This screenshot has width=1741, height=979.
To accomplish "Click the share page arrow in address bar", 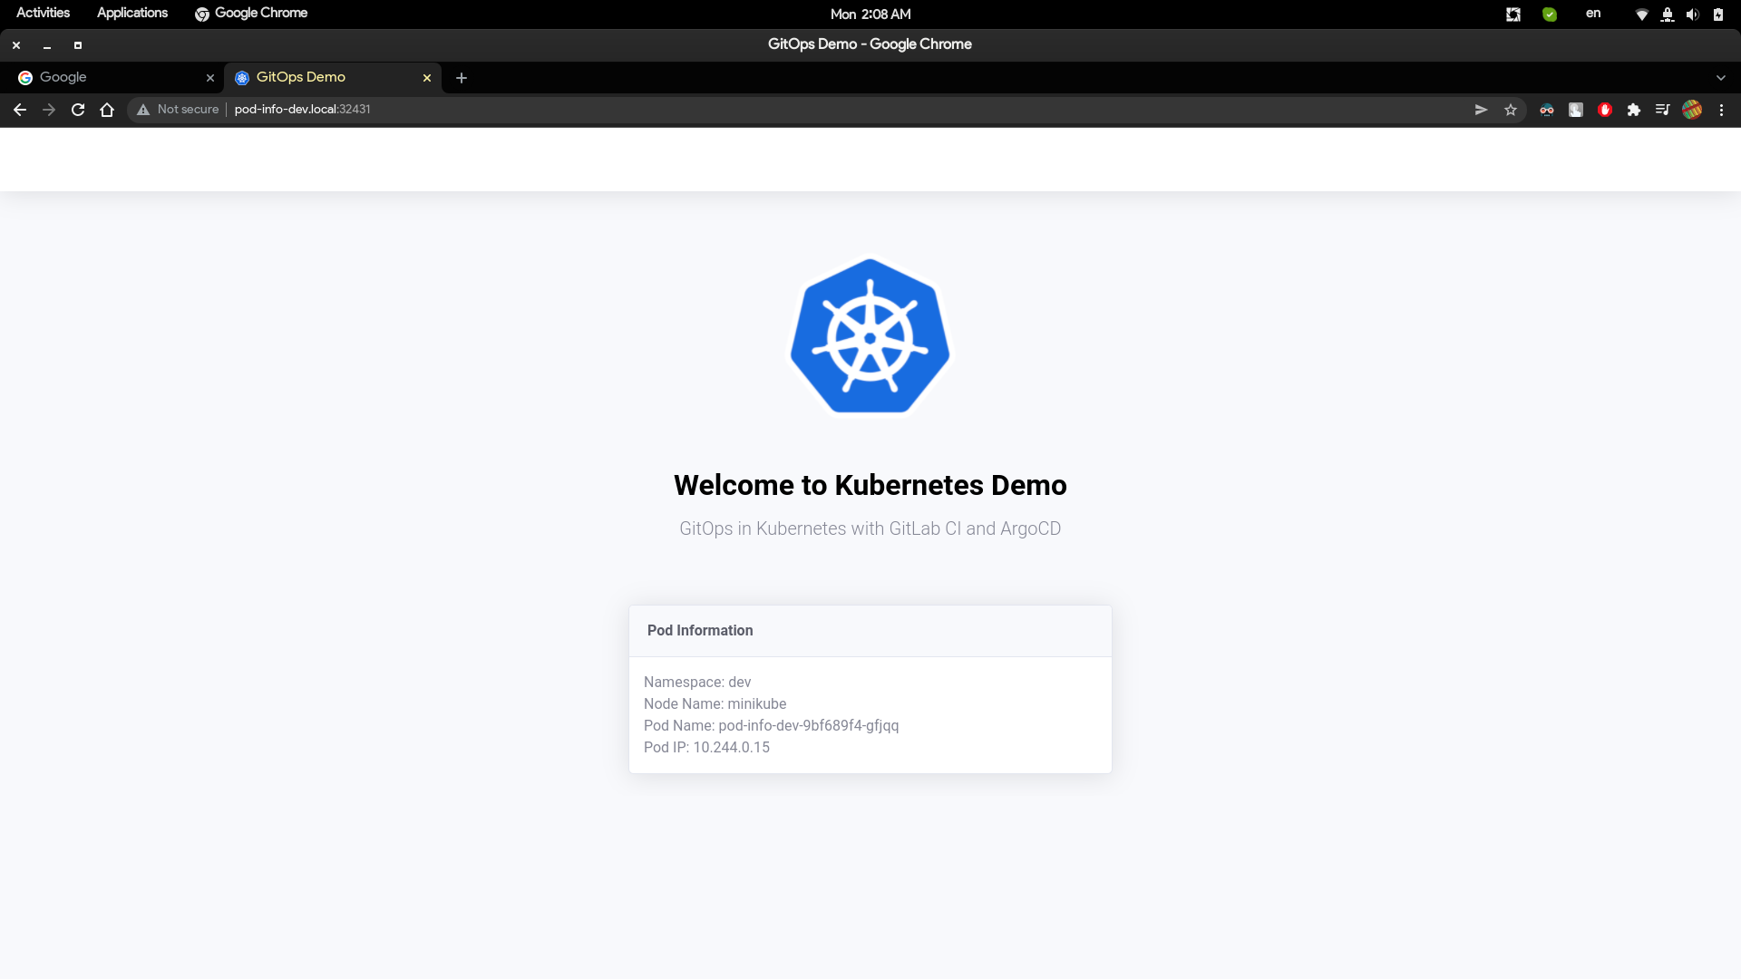I will pos(1481,110).
